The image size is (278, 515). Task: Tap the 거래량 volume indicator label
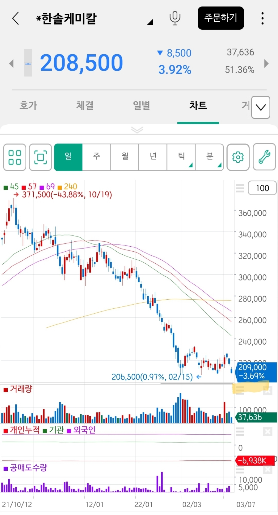click(18, 389)
